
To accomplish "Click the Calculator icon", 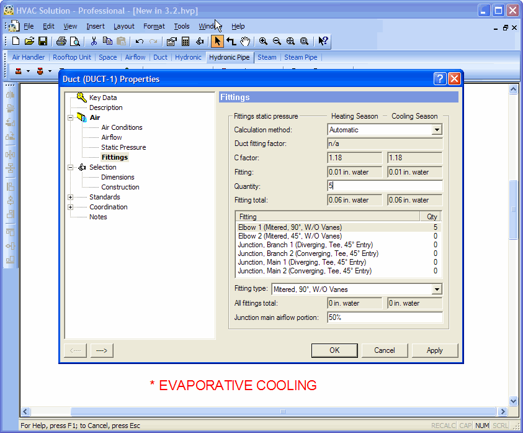I will pos(186,41).
